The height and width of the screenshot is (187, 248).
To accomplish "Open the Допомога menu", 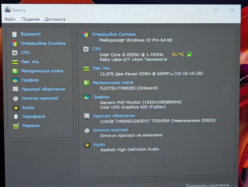I will coord(55,19).
